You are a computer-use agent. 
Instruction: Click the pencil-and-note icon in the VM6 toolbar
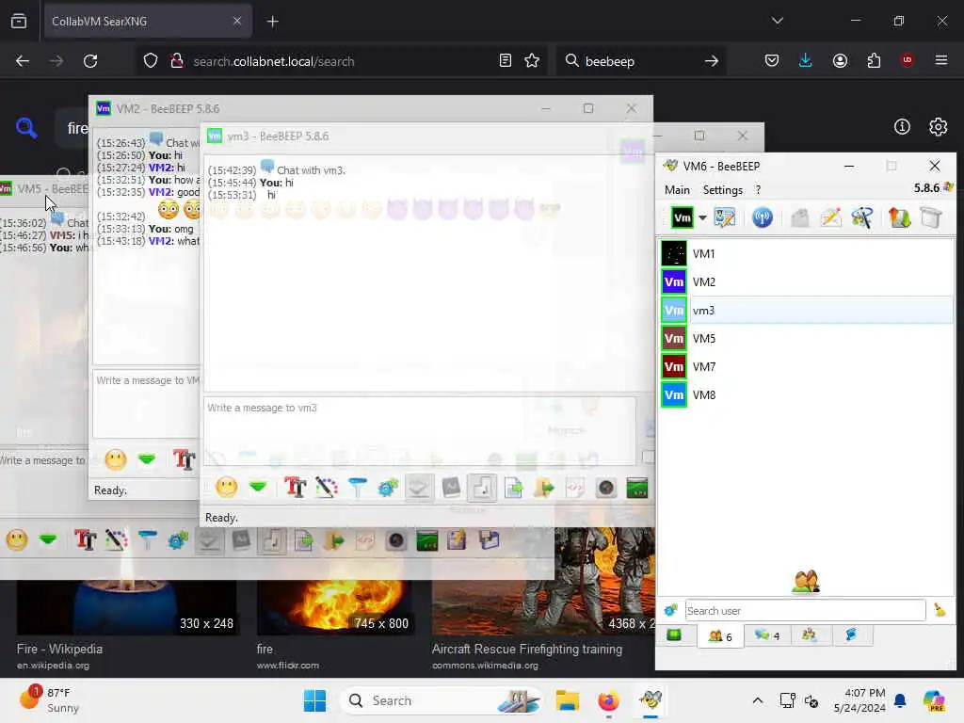[x=830, y=217]
